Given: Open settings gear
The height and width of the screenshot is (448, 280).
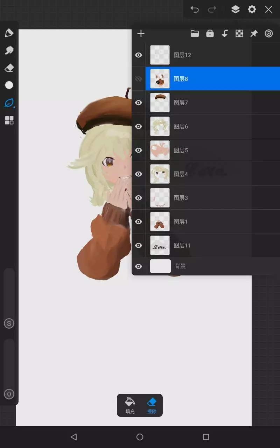Looking at the screenshot, I should click(252, 9).
